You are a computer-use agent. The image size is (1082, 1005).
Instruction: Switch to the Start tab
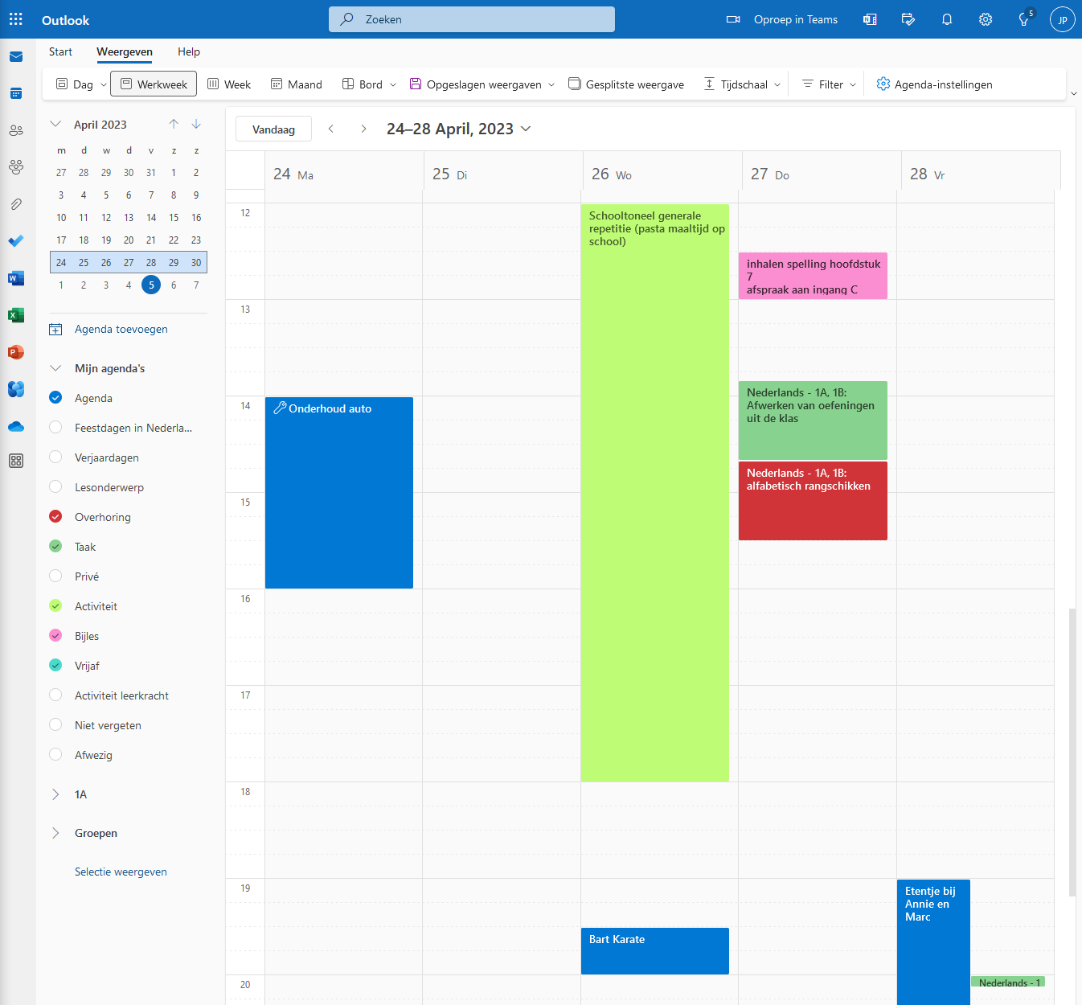[60, 51]
